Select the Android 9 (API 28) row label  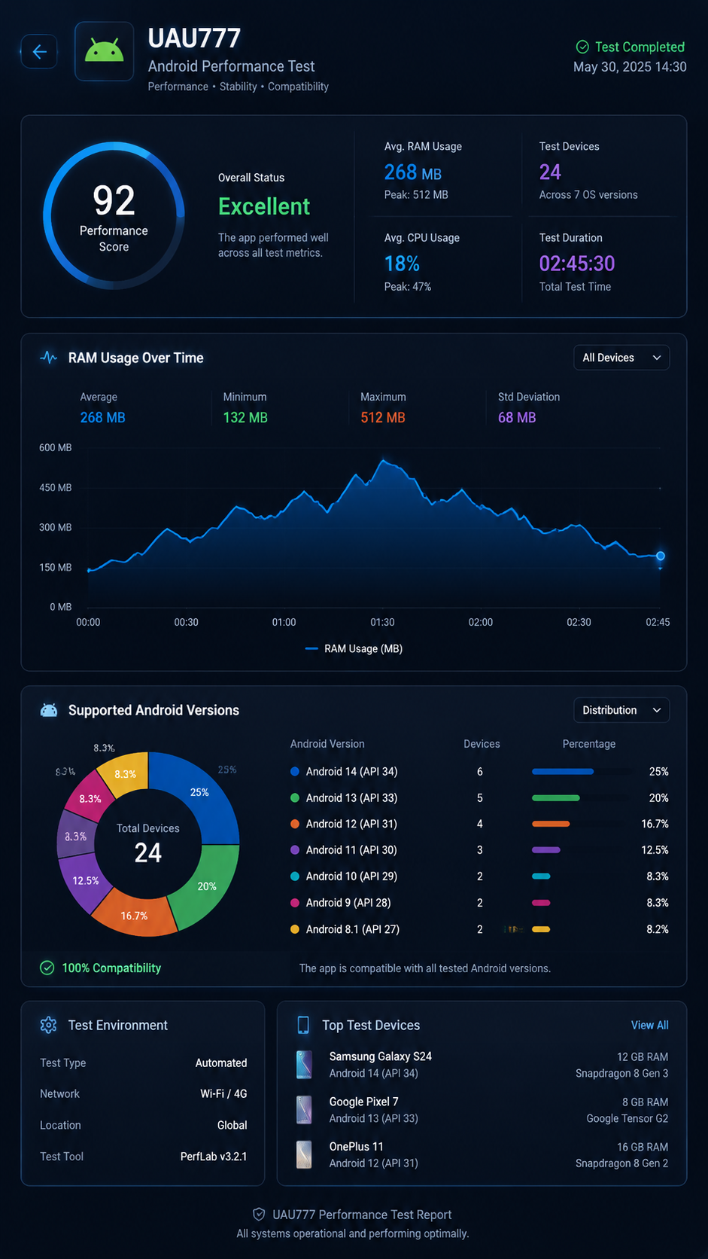pyautogui.click(x=348, y=902)
